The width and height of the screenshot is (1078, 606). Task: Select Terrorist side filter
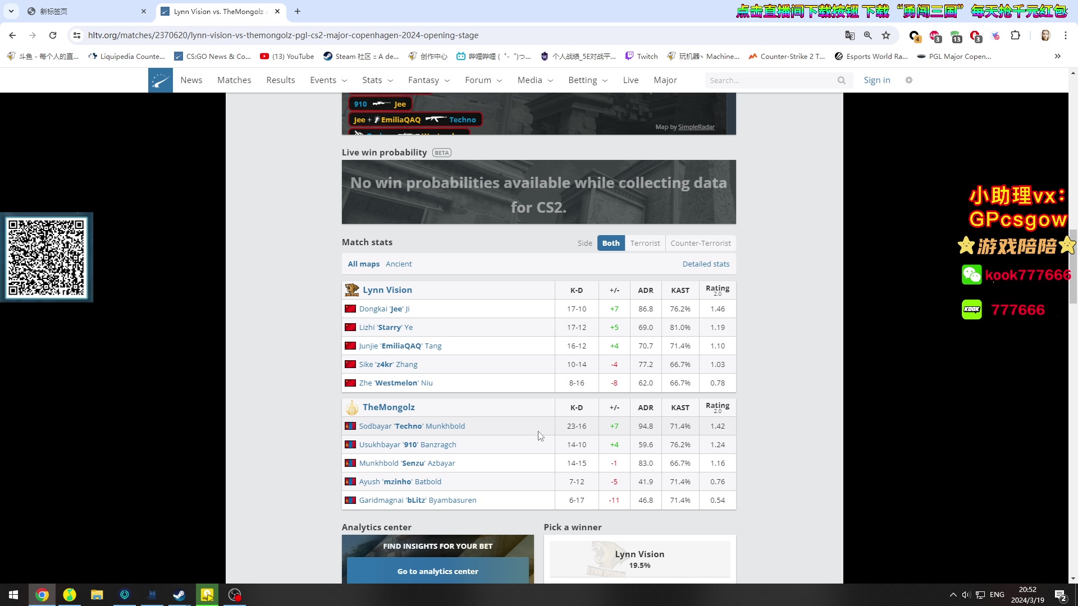[x=645, y=244]
